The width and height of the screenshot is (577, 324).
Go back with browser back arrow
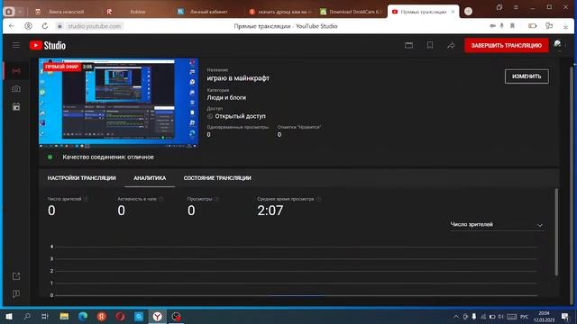tap(12, 26)
